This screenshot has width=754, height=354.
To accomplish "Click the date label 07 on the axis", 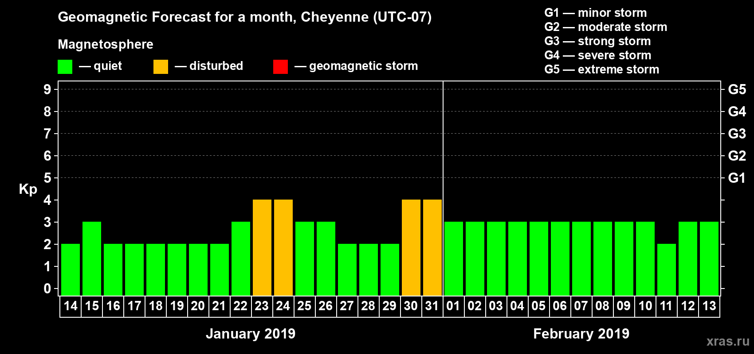I will click(x=581, y=306).
